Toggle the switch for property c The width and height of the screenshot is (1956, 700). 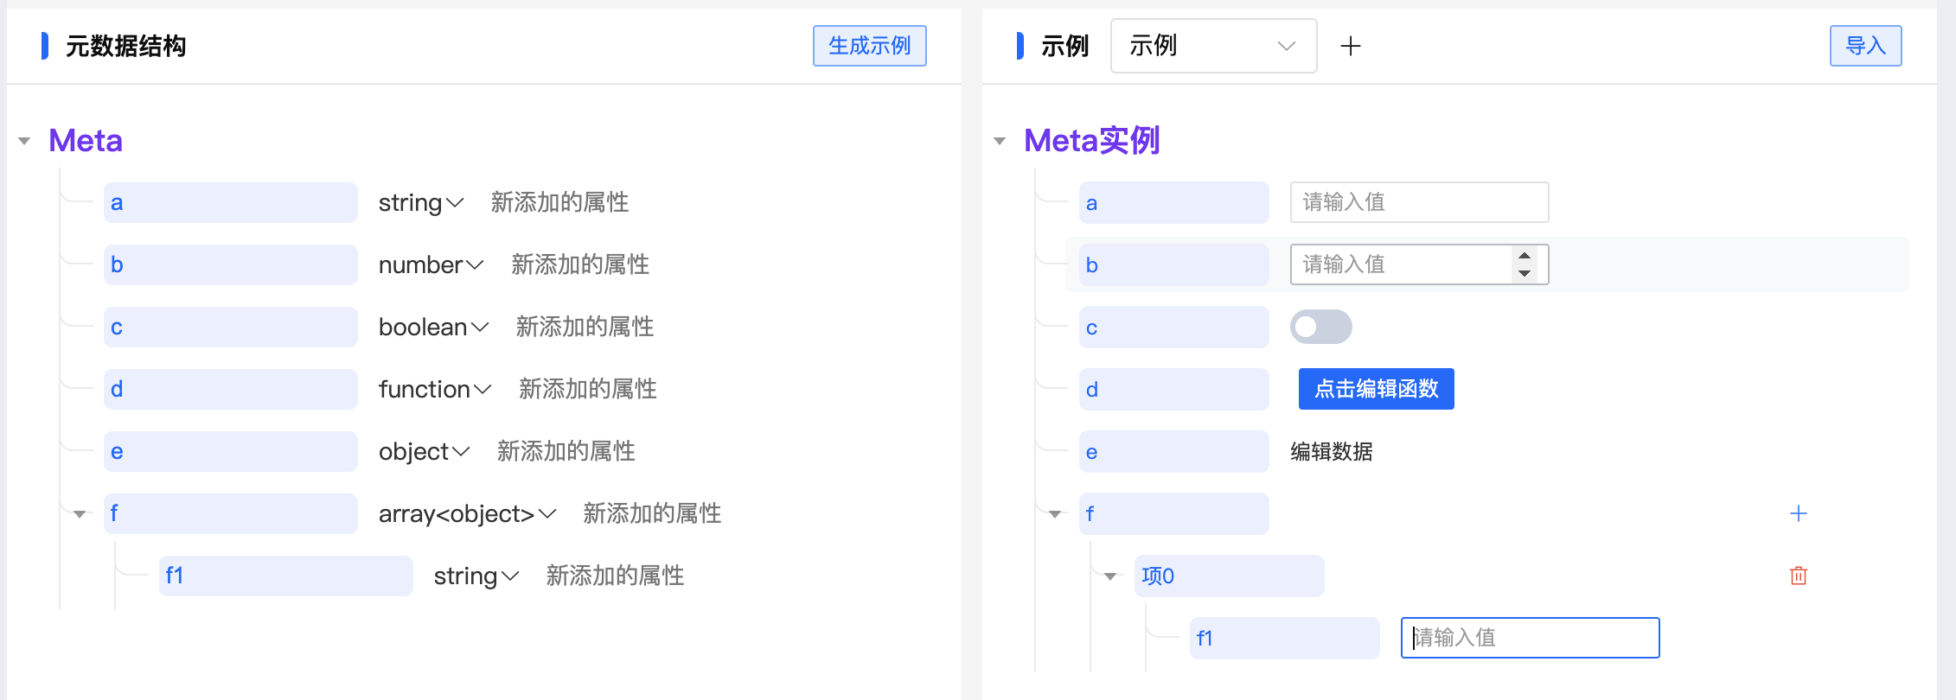[x=1320, y=327]
